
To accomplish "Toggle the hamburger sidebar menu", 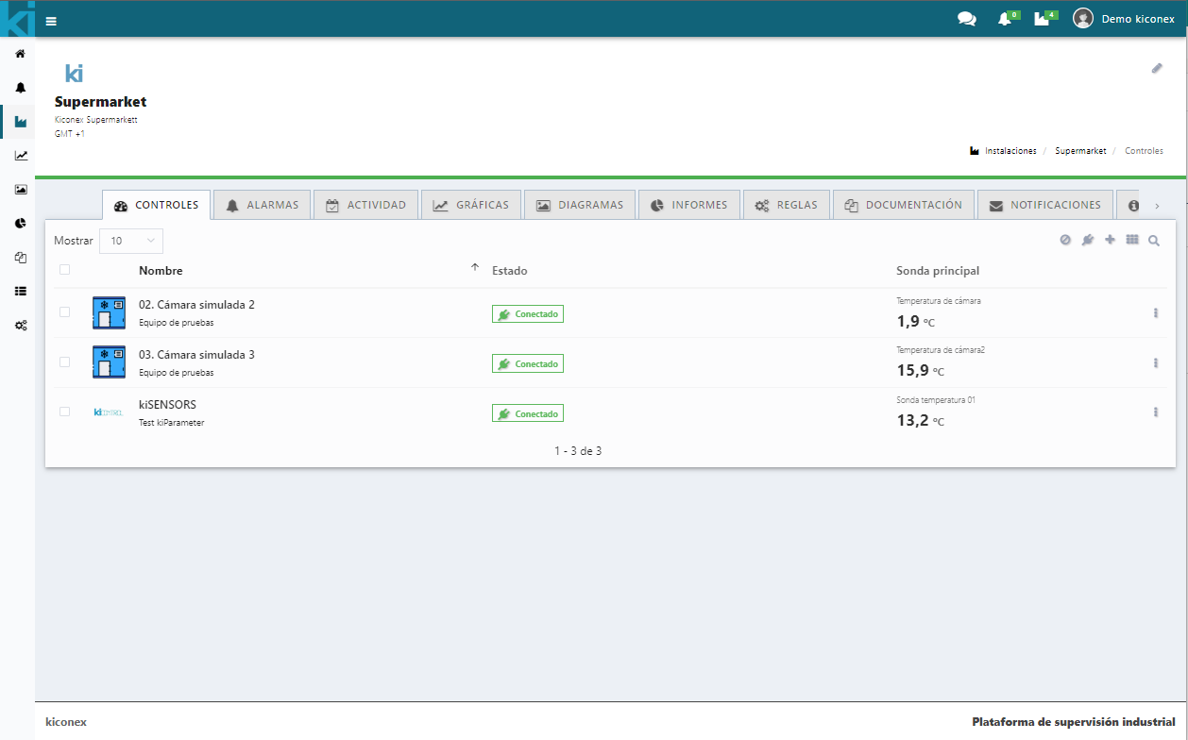I will pyautogui.click(x=51, y=21).
